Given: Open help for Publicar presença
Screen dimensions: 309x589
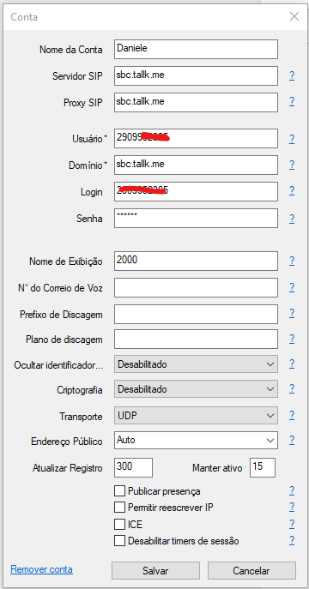Looking at the screenshot, I should 292,491.
